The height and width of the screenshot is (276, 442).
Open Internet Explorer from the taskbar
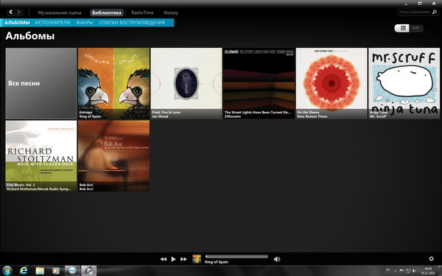click(x=24, y=271)
